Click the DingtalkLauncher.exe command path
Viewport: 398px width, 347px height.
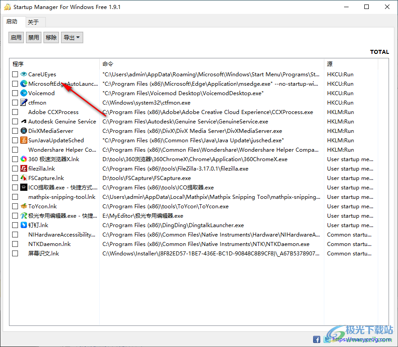tap(173, 225)
